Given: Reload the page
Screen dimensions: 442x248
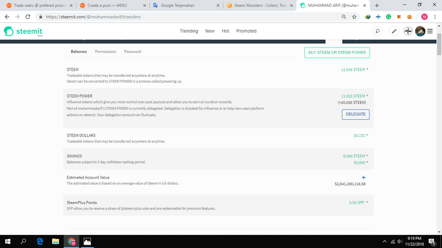Looking at the screenshot, I should tap(28, 17).
